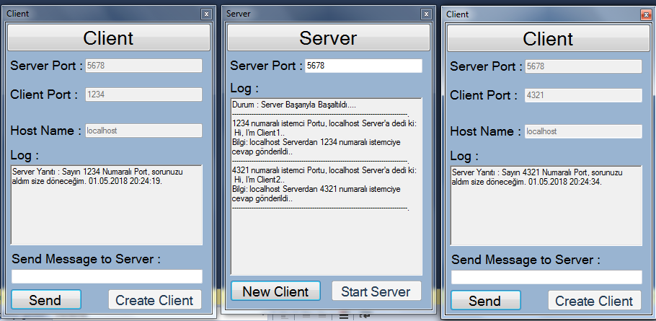Click the Log box of client 4321
Viewport: 656px width, 321px height.
[546, 206]
